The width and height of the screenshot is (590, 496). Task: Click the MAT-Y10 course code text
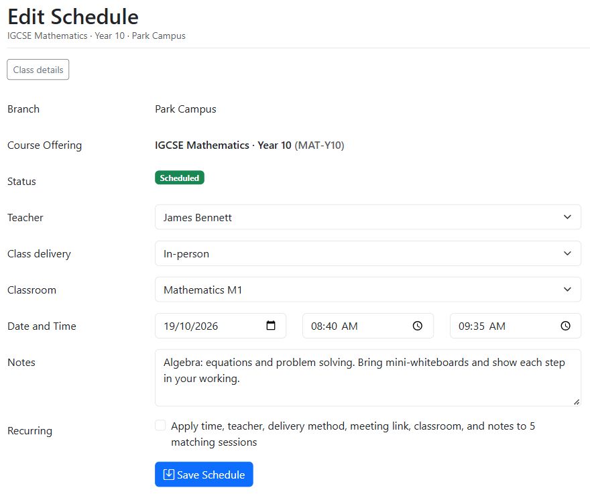point(319,145)
